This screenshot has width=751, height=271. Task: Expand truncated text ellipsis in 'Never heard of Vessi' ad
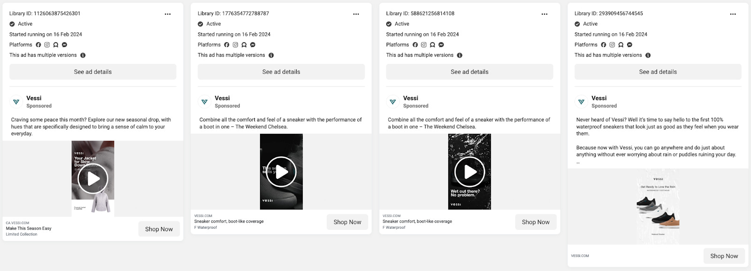(x=578, y=163)
